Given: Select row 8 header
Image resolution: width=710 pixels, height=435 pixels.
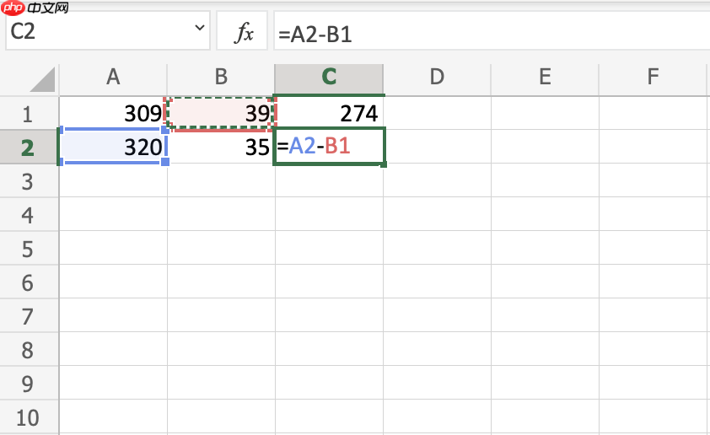Looking at the screenshot, I should (28, 349).
